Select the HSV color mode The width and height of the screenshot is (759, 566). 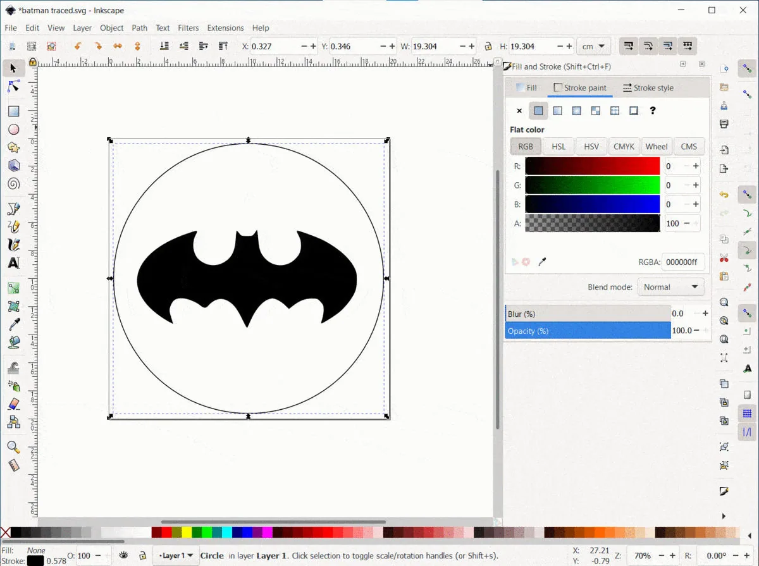[591, 146]
